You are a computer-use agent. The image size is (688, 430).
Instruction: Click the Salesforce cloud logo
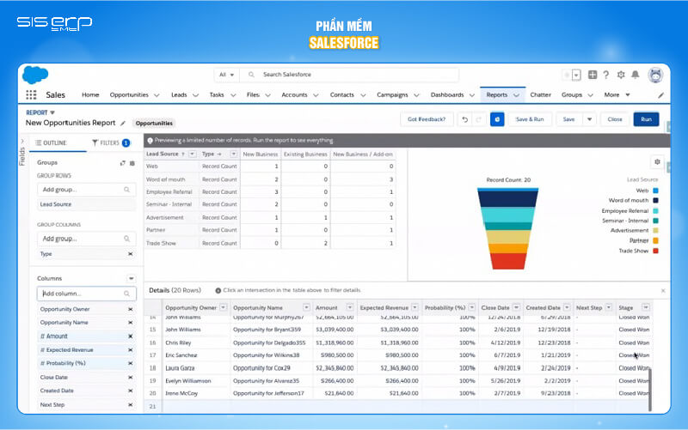tap(35, 75)
